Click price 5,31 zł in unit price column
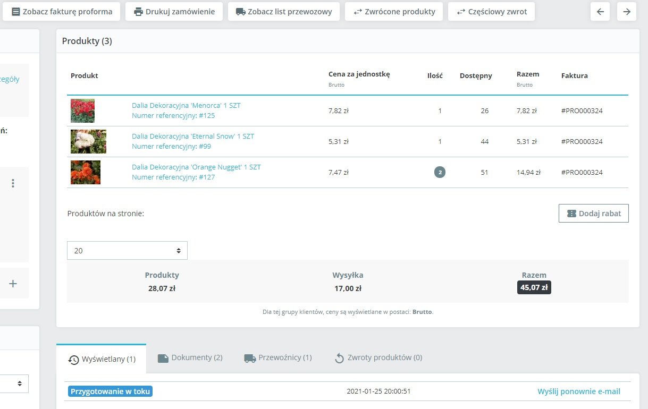Screen dimensions: 648x409 pos(339,141)
